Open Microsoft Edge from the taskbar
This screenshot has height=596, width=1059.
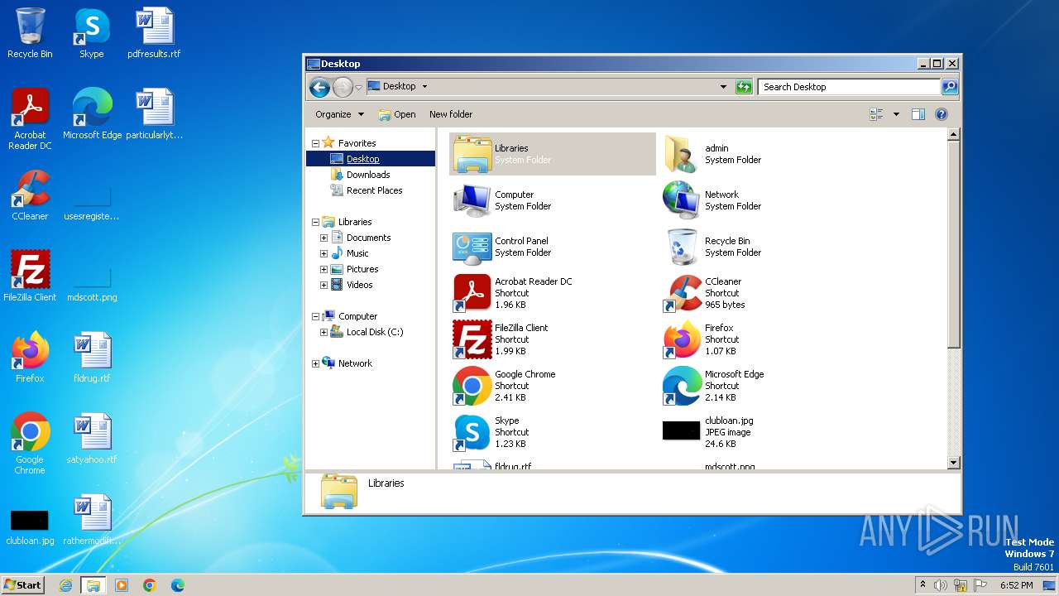[x=178, y=585]
